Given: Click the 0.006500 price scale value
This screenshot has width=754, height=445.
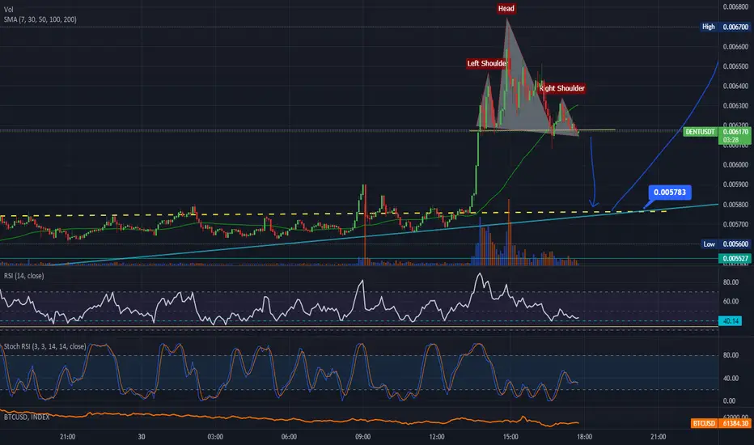Looking at the screenshot, I should pyautogui.click(x=735, y=66).
